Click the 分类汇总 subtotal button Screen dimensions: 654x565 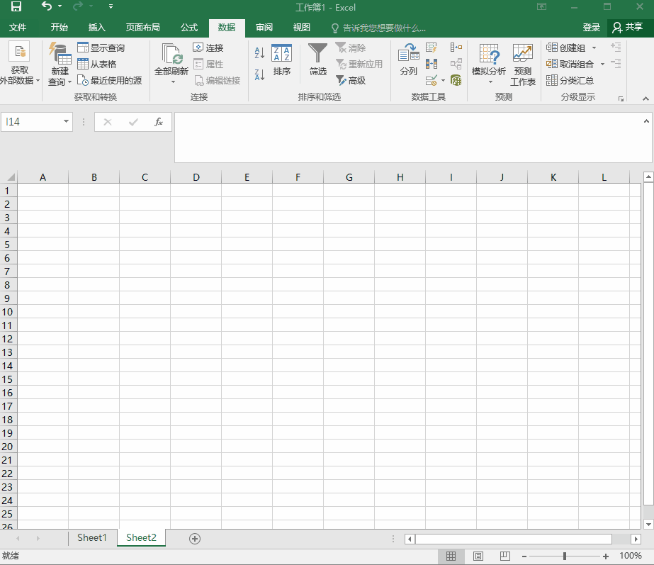[570, 80]
